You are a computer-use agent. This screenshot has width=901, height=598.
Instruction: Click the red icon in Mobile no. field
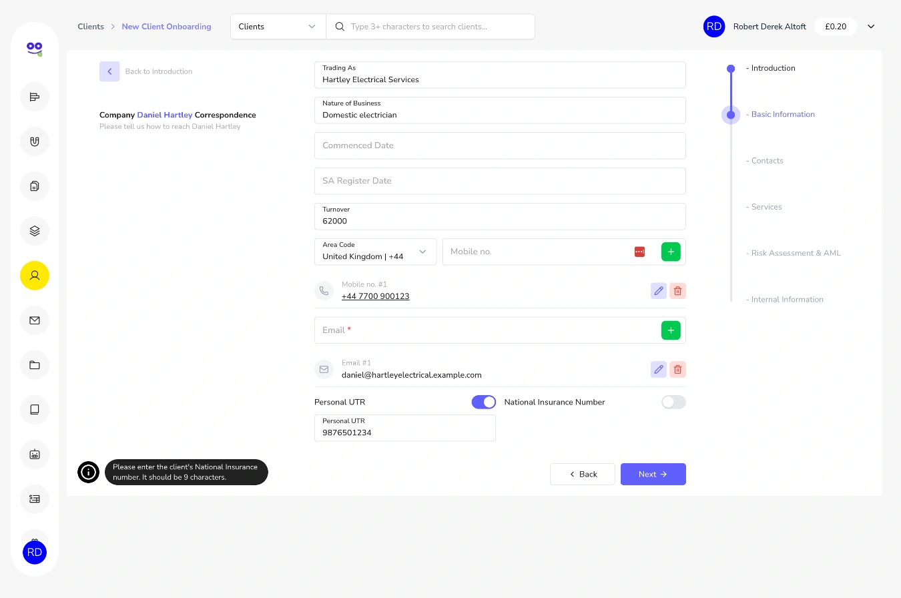click(x=639, y=252)
